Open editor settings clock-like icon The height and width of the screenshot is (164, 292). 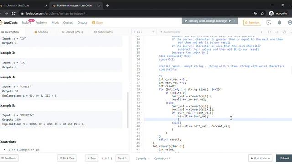pyautogui.click(x=284, y=32)
